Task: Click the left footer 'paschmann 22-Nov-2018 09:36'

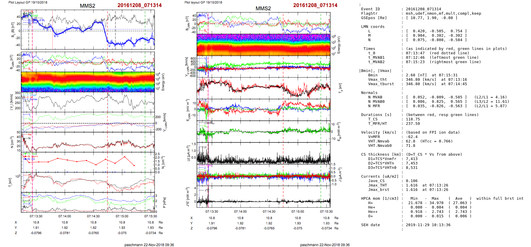Action: (x=149, y=245)
